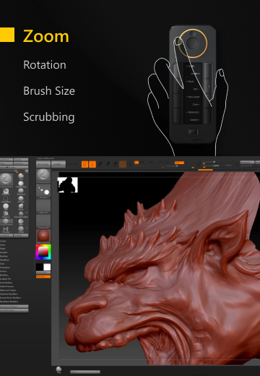Open the LightBox button

(58, 164)
